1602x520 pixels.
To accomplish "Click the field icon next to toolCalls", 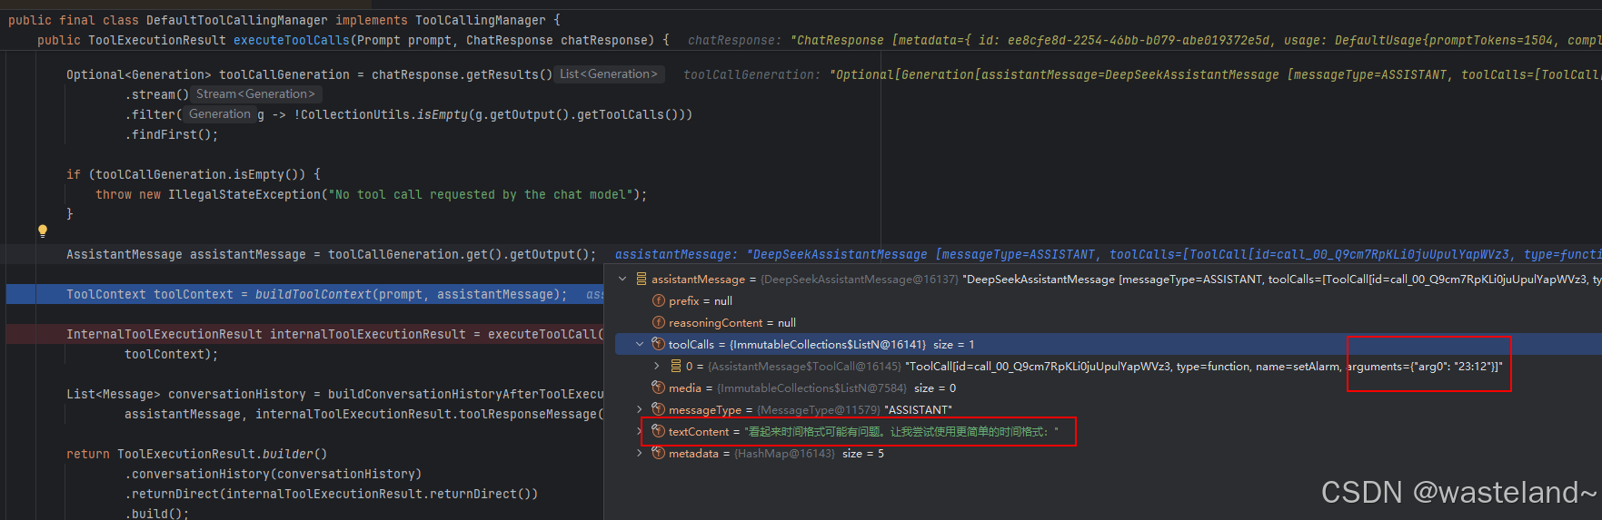I will [659, 344].
